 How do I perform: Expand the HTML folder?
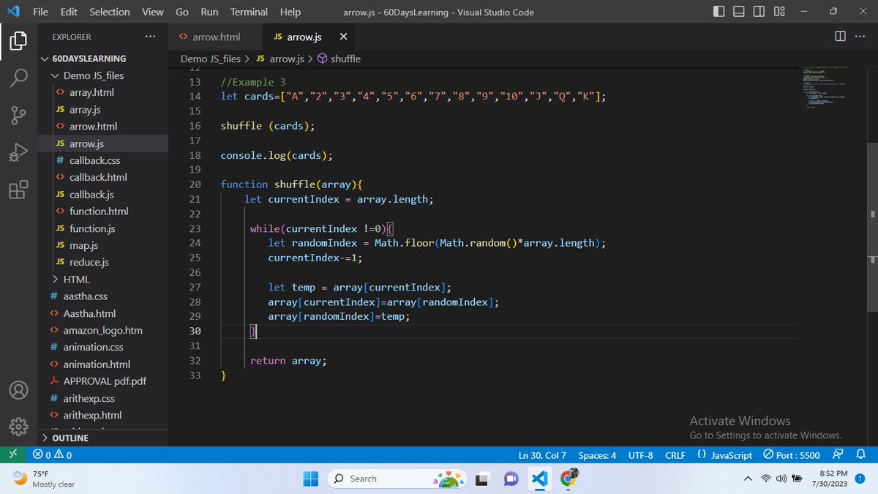coord(102,279)
